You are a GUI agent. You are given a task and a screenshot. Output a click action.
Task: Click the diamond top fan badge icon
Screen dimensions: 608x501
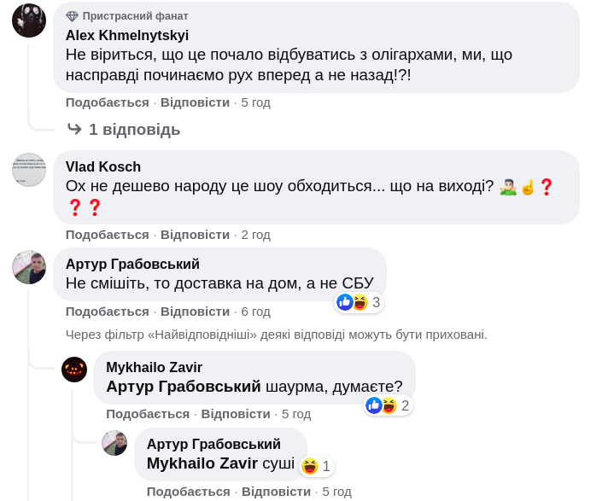pyautogui.click(x=73, y=16)
